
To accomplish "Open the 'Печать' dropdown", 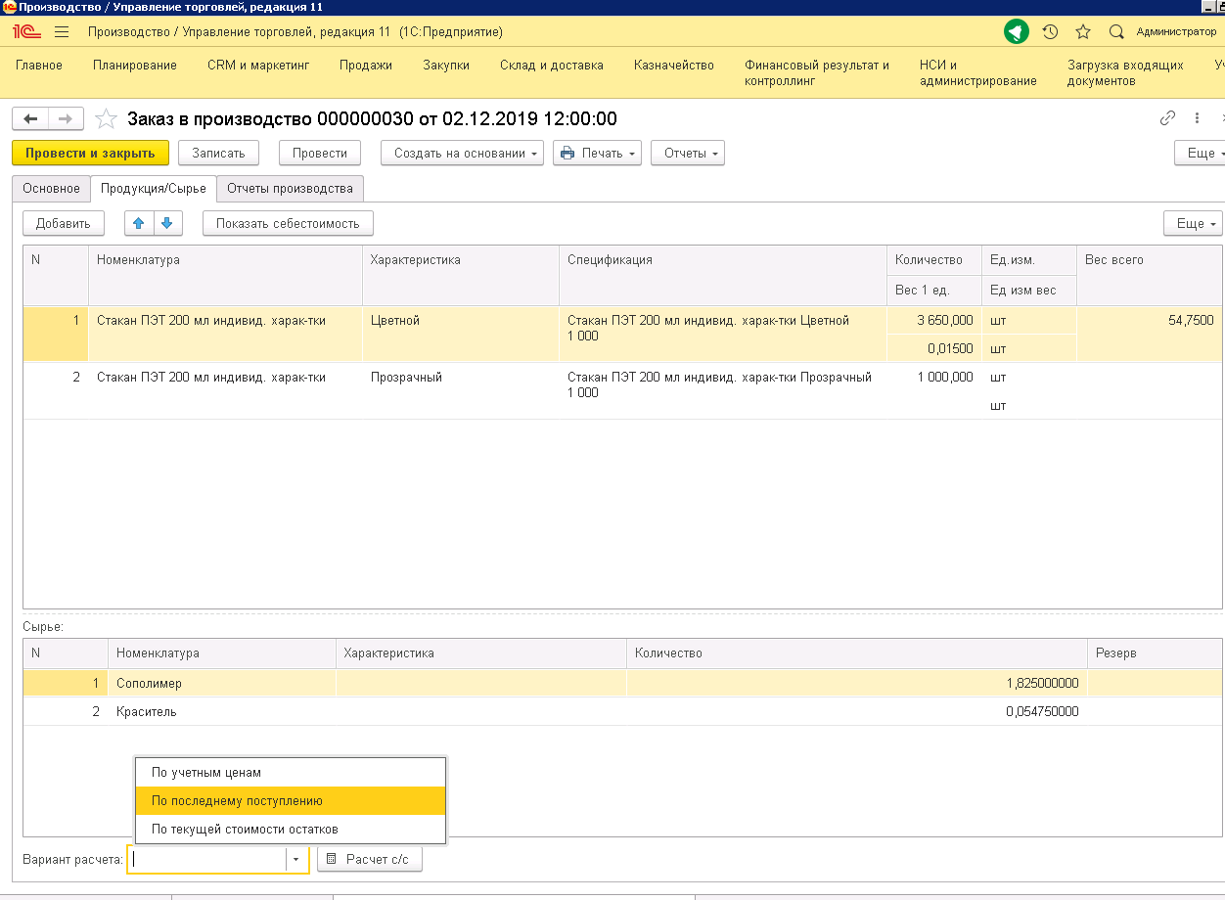I will pyautogui.click(x=597, y=154).
